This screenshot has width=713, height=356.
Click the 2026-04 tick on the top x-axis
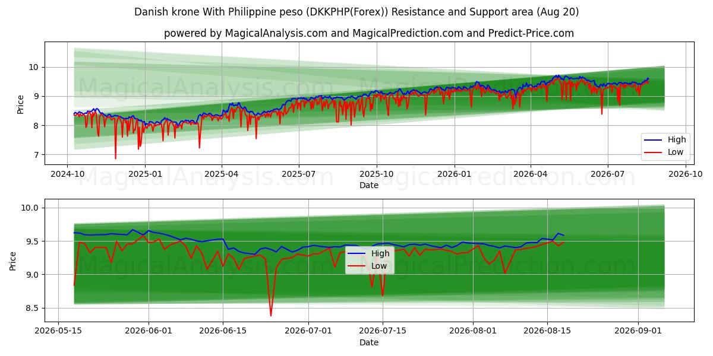531,174
